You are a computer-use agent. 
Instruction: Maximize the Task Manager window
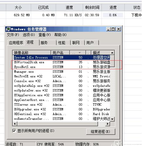click(x=113, y=29)
